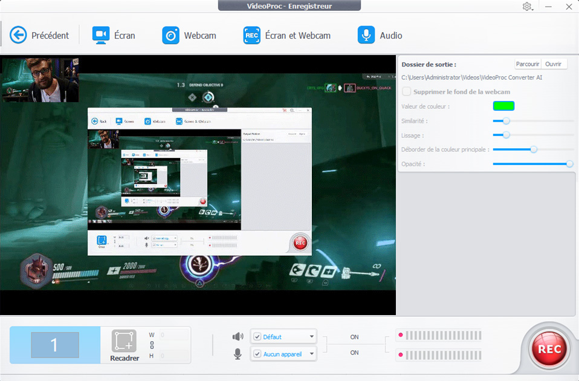
Task: Click the microphone icon in bottom bar
Action: coord(238,354)
